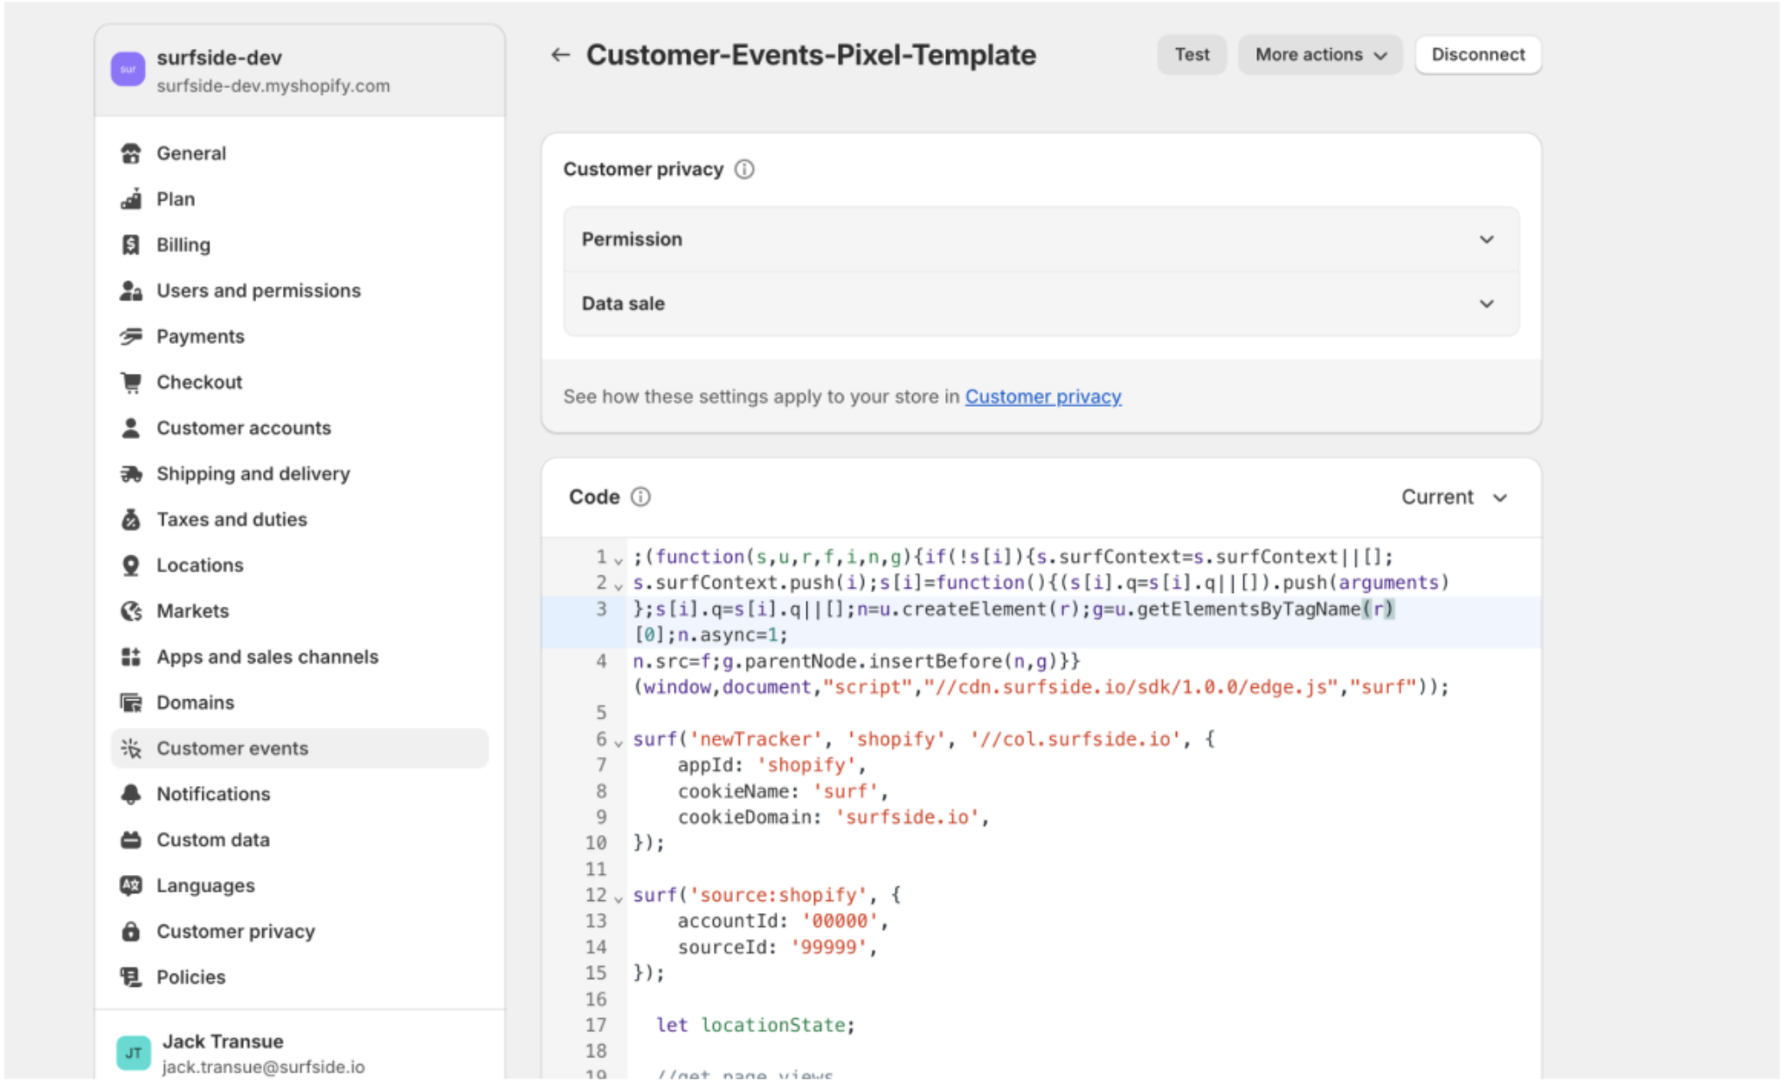1784x1081 pixels.
Task: Click the surfside-dev store name
Action: (219, 58)
